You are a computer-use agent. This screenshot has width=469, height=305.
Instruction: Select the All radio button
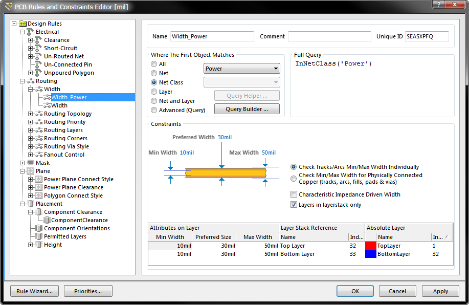(x=154, y=64)
